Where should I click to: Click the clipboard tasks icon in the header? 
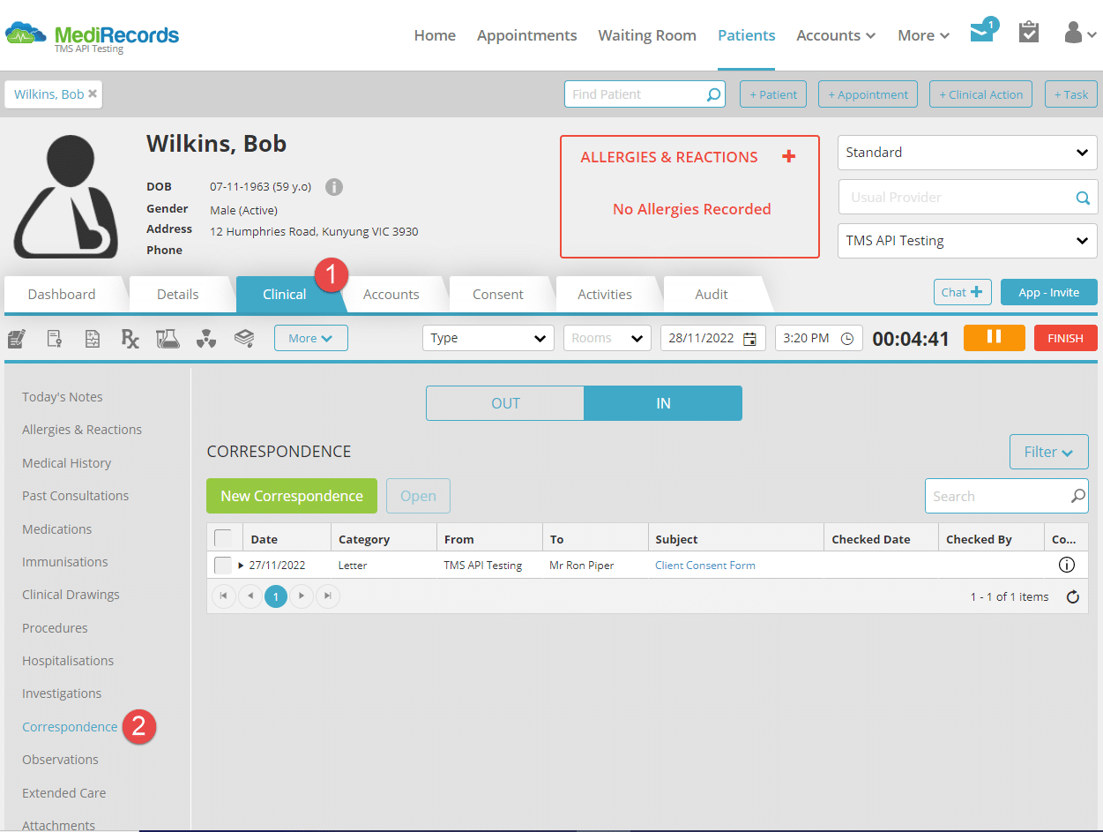tap(1028, 31)
